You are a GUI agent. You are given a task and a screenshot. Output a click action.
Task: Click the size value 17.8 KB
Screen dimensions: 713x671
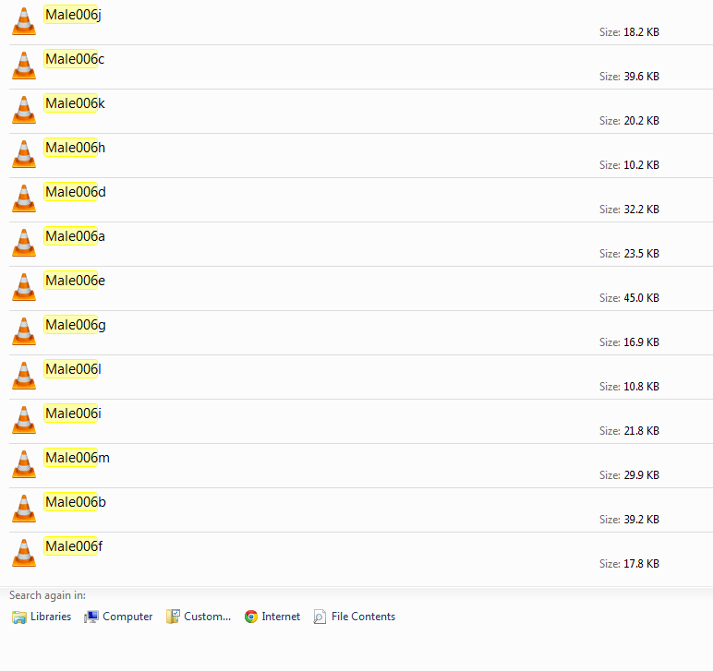(641, 564)
